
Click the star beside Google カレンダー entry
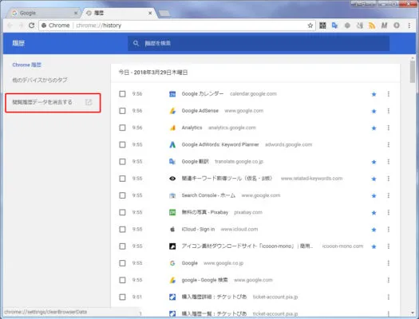(x=374, y=94)
